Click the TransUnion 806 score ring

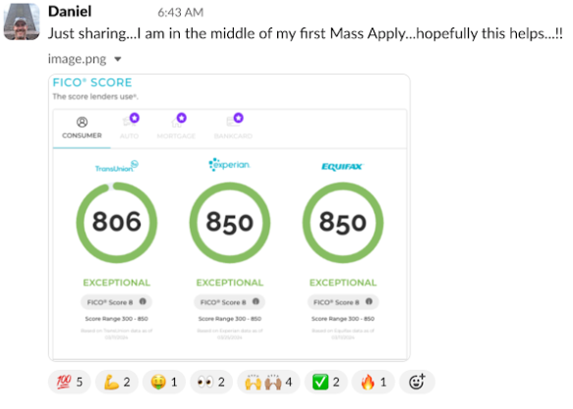coord(117,223)
